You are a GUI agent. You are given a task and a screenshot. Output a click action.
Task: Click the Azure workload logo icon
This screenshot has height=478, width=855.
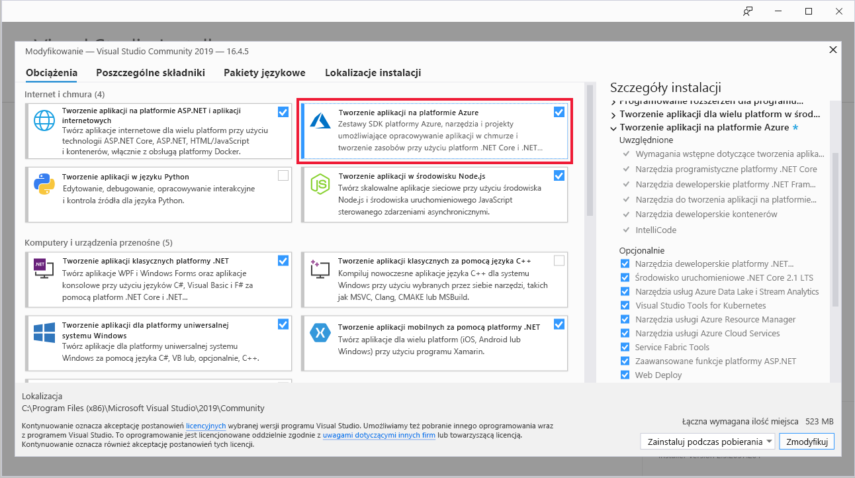pyautogui.click(x=321, y=120)
